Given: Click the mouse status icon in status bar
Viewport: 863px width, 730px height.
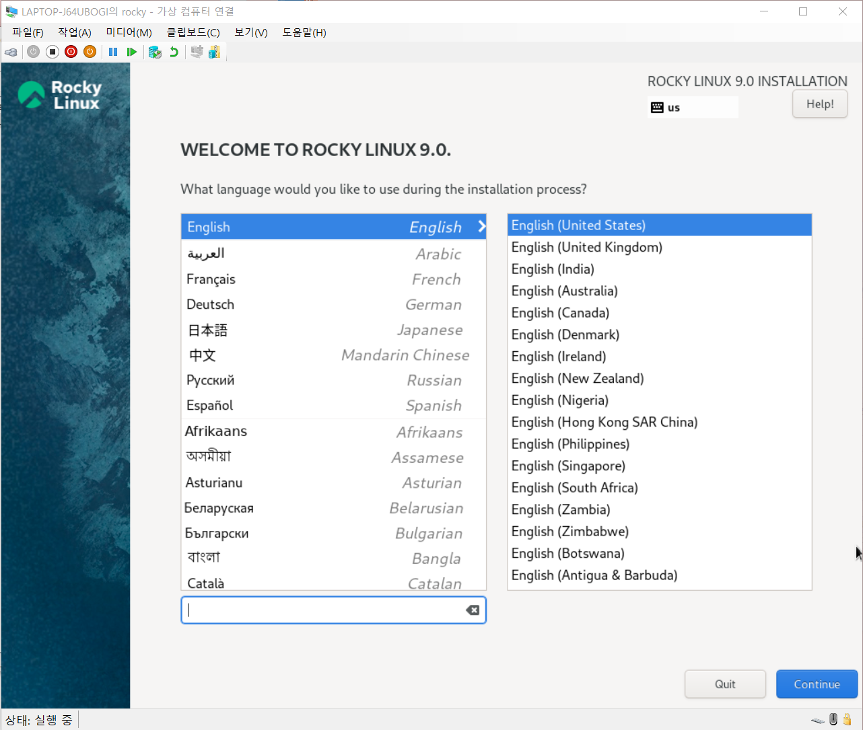Looking at the screenshot, I should pos(833,719).
